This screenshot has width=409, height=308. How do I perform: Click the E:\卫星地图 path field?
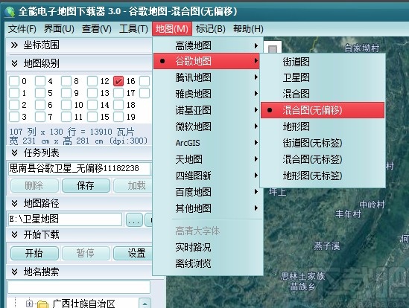(x=65, y=219)
